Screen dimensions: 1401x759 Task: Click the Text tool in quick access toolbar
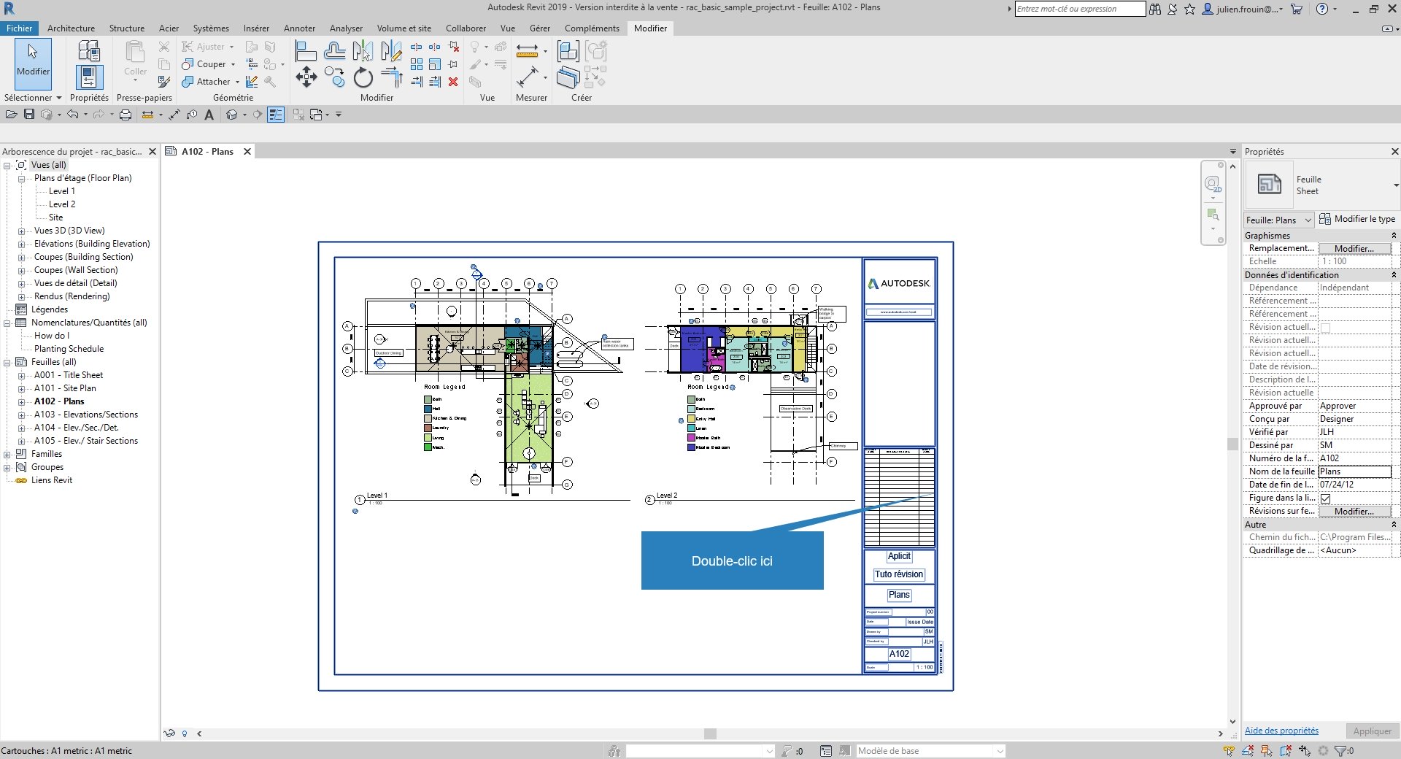click(209, 115)
